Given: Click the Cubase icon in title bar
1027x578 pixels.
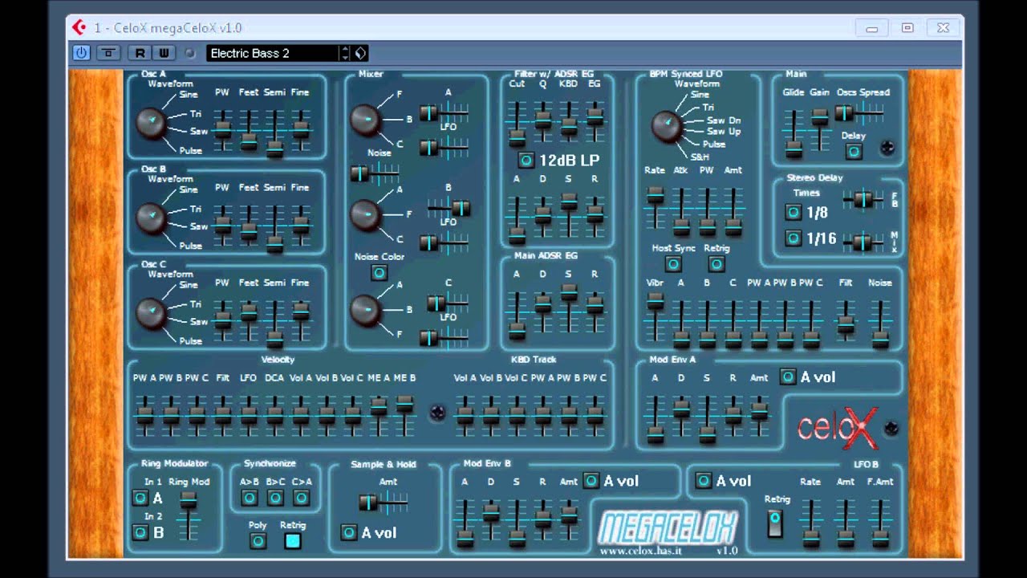Looking at the screenshot, I should pyautogui.click(x=79, y=27).
